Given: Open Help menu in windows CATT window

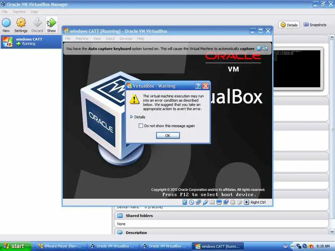Looking at the screenshot, I should [x=141, y=39].
